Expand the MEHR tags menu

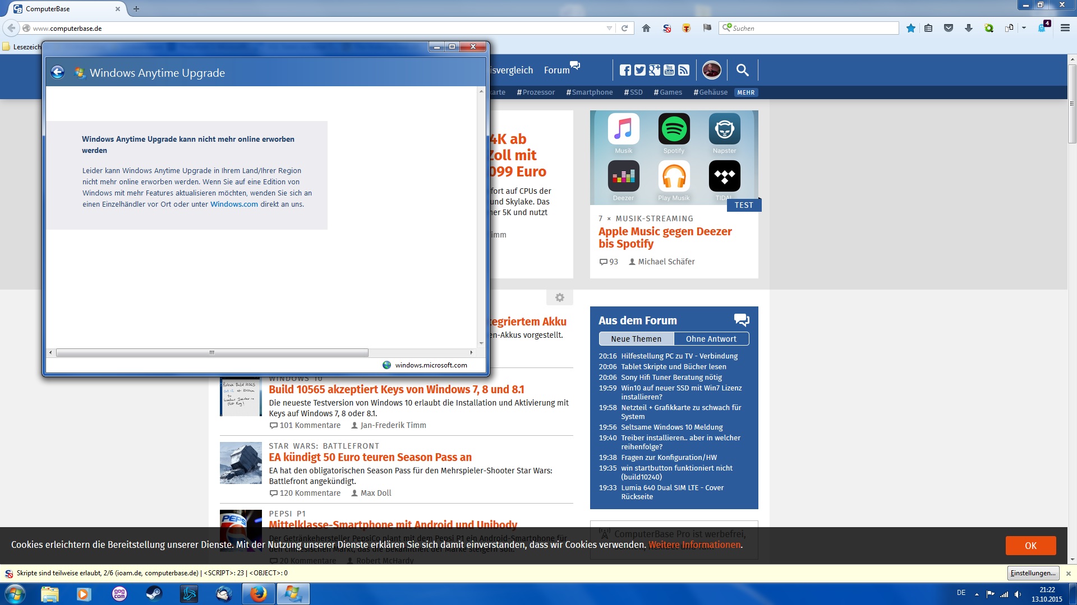(745, 92)
